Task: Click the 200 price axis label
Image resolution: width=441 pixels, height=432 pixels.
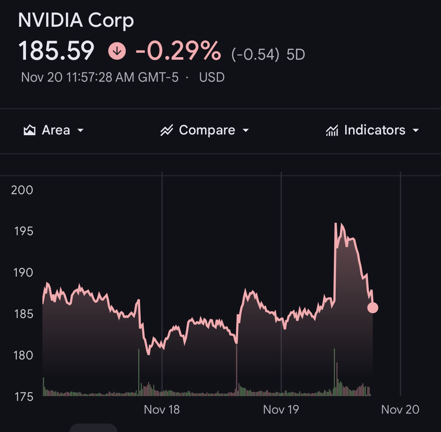Action: click(x=22, y=190)
